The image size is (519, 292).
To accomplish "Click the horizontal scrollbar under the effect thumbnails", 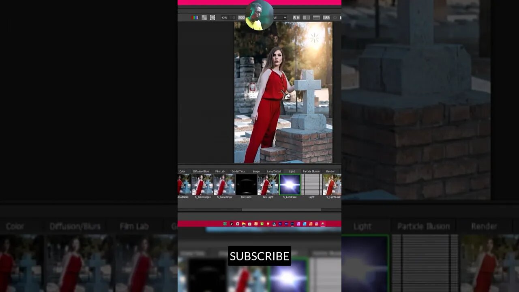I will click(x=281, y=210).
